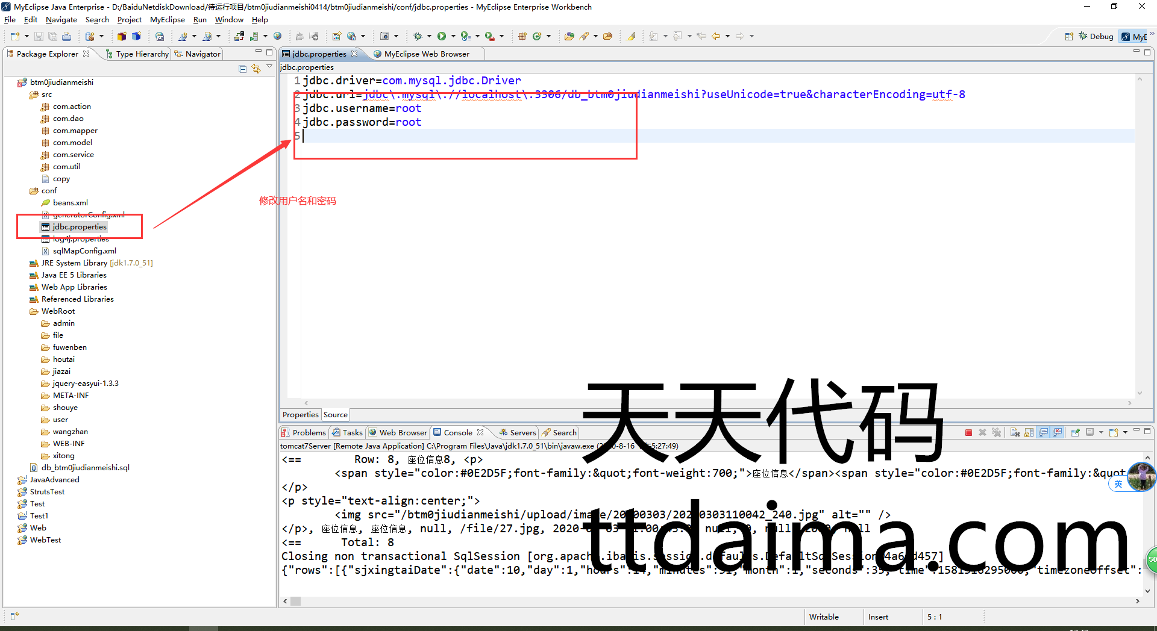Open the Run button dropdown arrow
The height and width of the screenshot is (631, 1157).
click(453, 36)
